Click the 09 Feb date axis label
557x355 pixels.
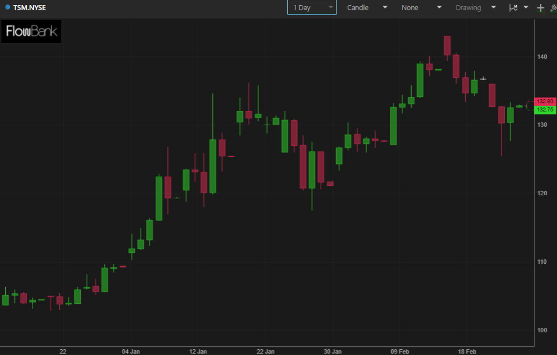400,352
